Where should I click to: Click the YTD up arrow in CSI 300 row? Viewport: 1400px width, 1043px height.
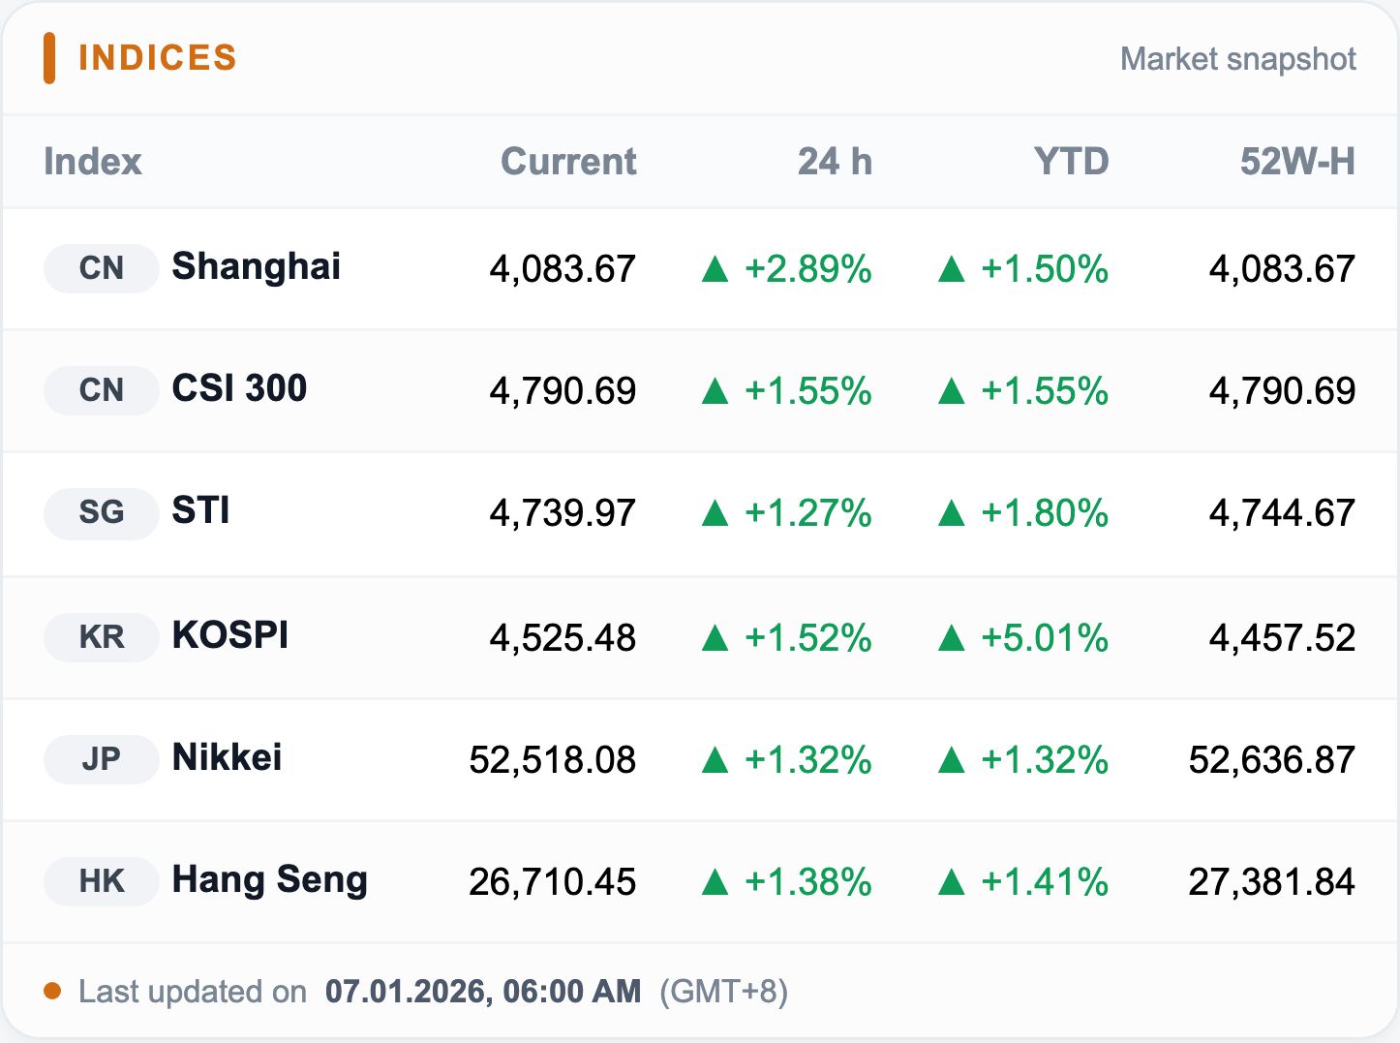(952, 391)
